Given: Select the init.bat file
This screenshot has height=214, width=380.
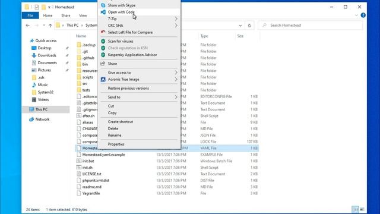Looking at the screenshot, I should click(88, 161).
